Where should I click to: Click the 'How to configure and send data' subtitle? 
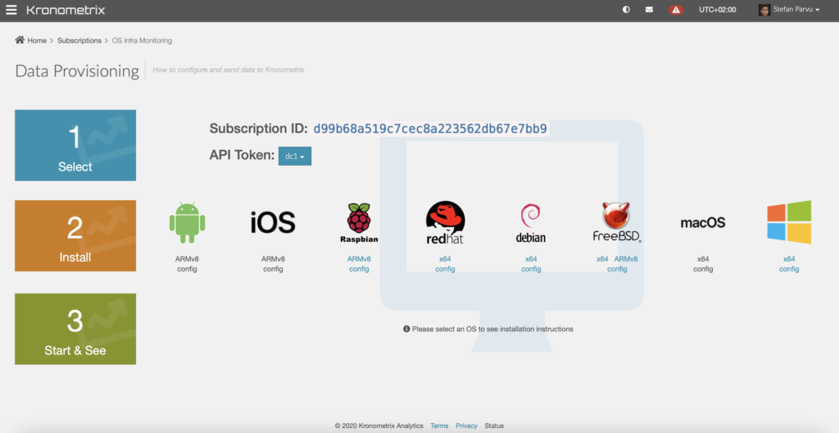pyautogui.click(x=229, y=70)
